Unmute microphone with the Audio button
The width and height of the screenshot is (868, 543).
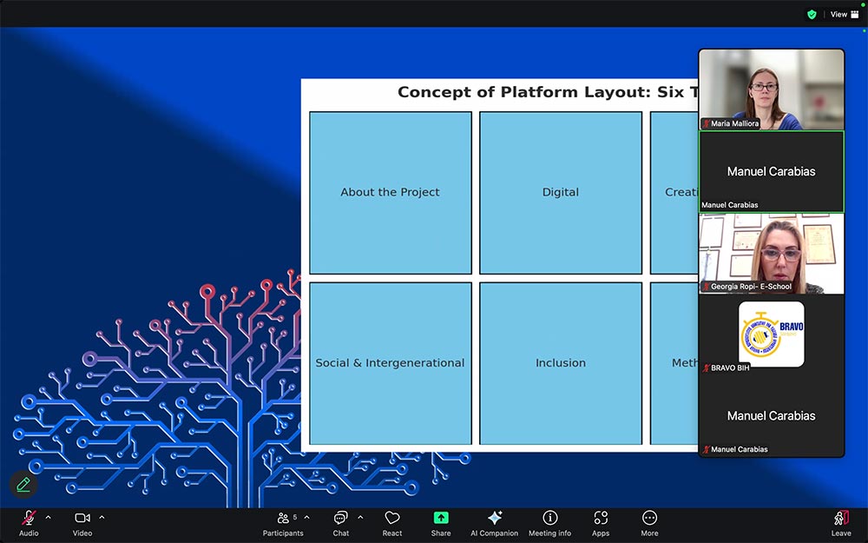click(29, 522)
